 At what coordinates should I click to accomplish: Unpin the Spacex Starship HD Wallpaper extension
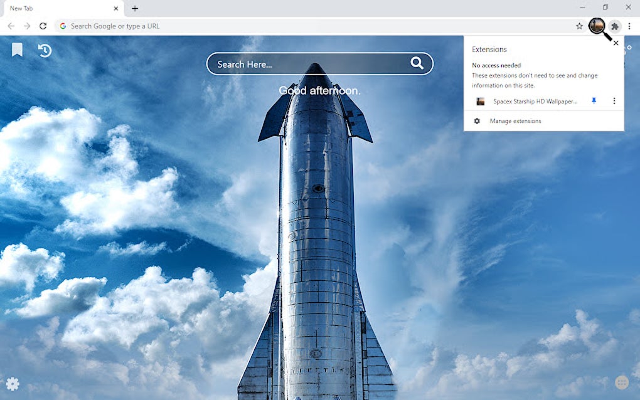(x=594, y=101)
